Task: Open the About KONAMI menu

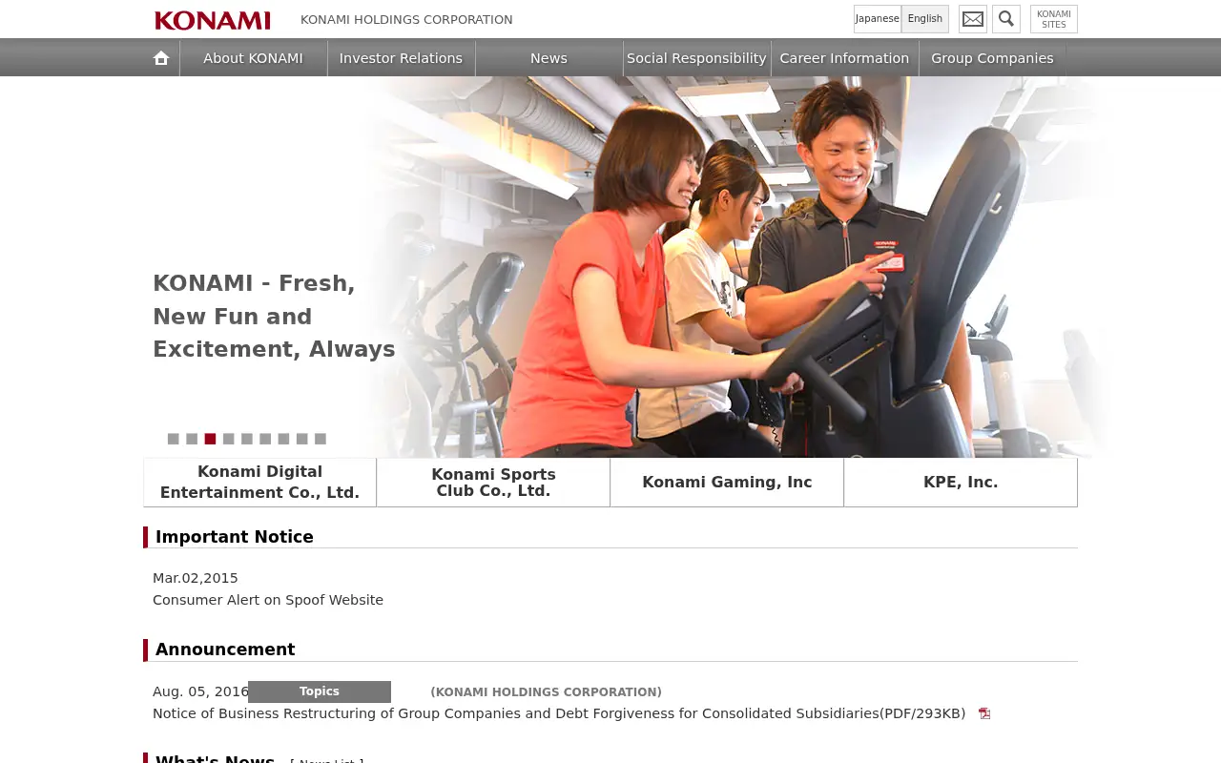Action: tap(253, 58)
